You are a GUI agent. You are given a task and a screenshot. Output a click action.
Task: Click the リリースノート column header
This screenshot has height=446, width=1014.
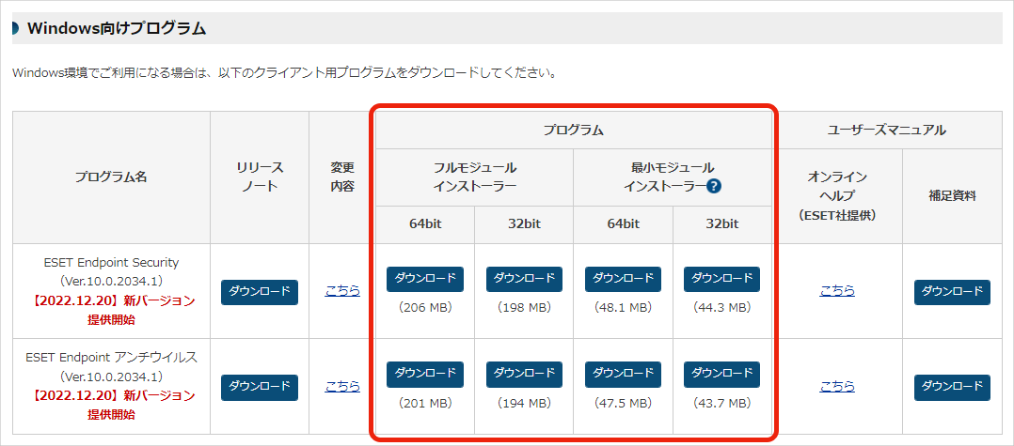(x=260, y=177)
